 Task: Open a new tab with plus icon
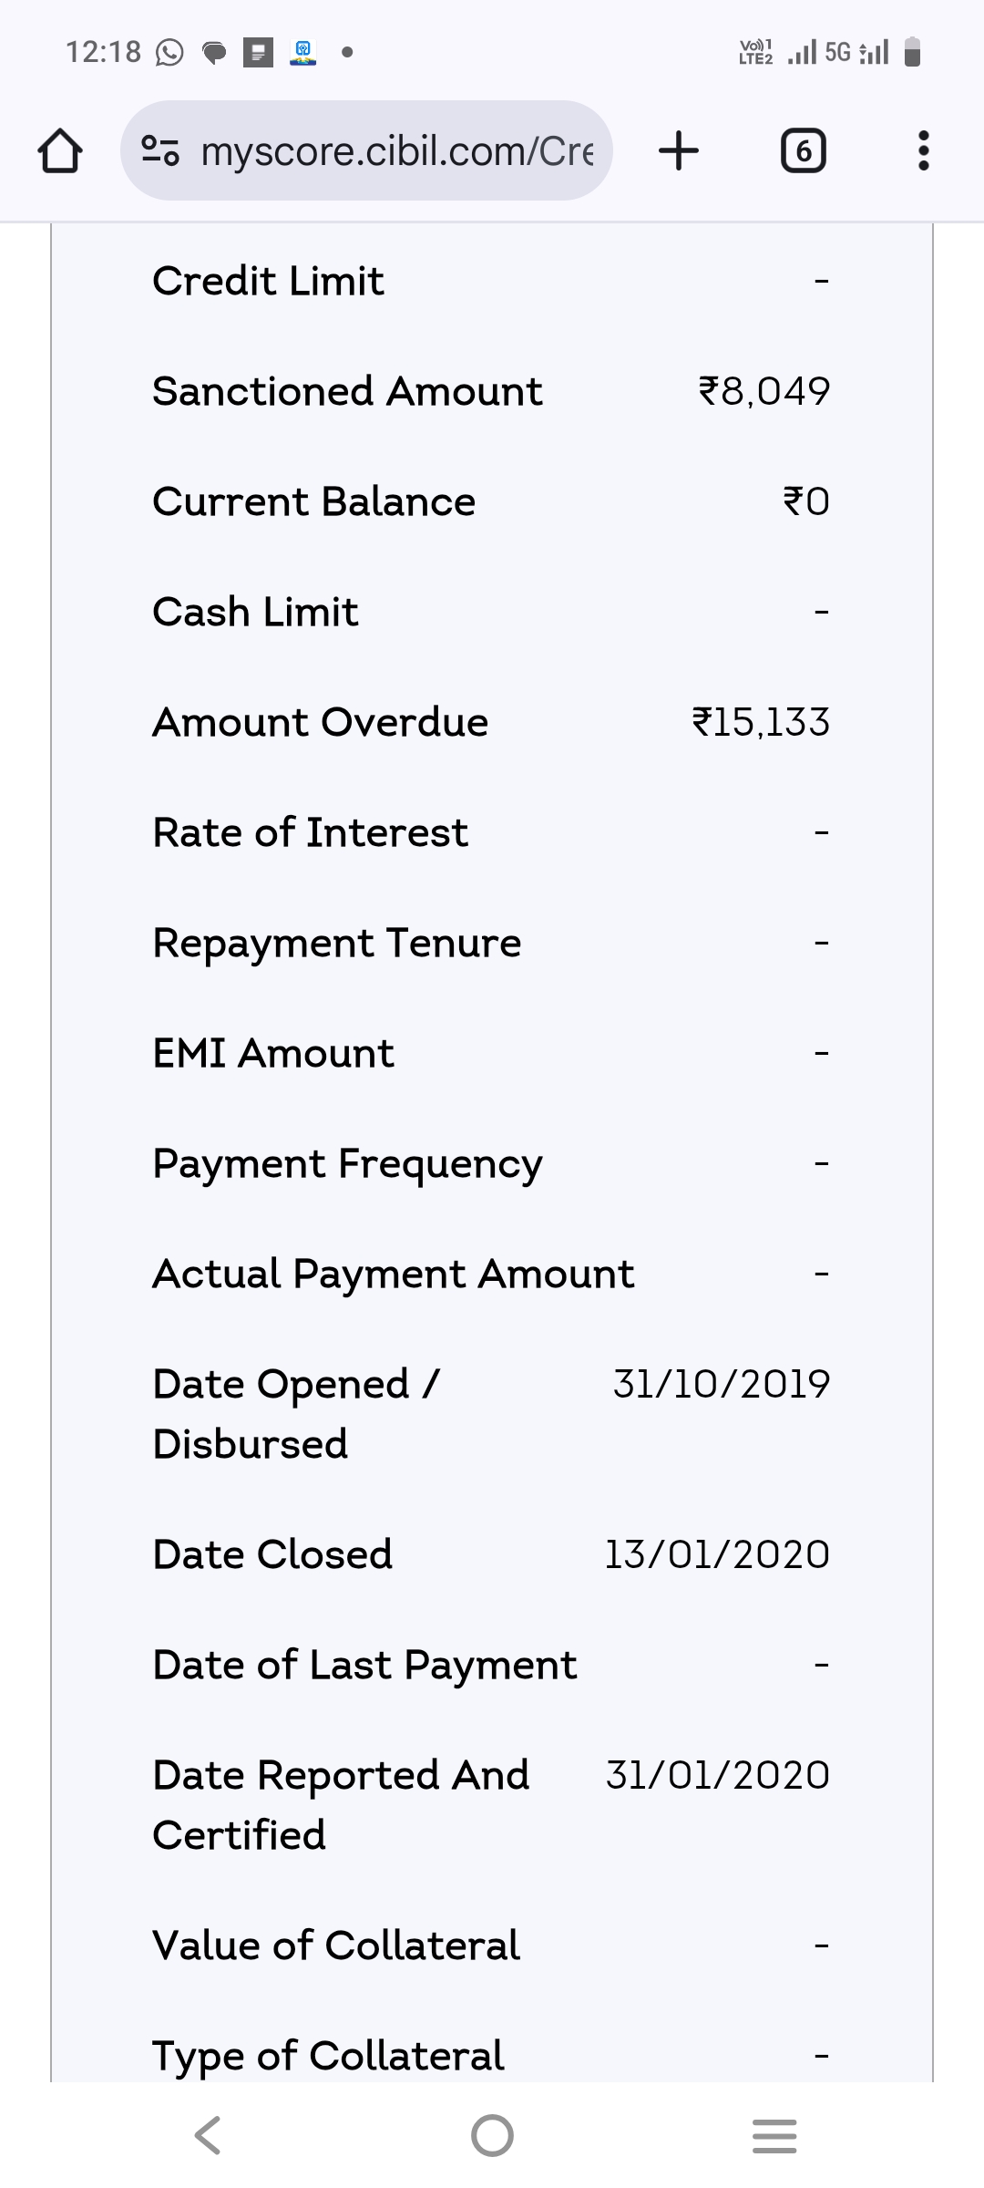(x=679, y=151)
